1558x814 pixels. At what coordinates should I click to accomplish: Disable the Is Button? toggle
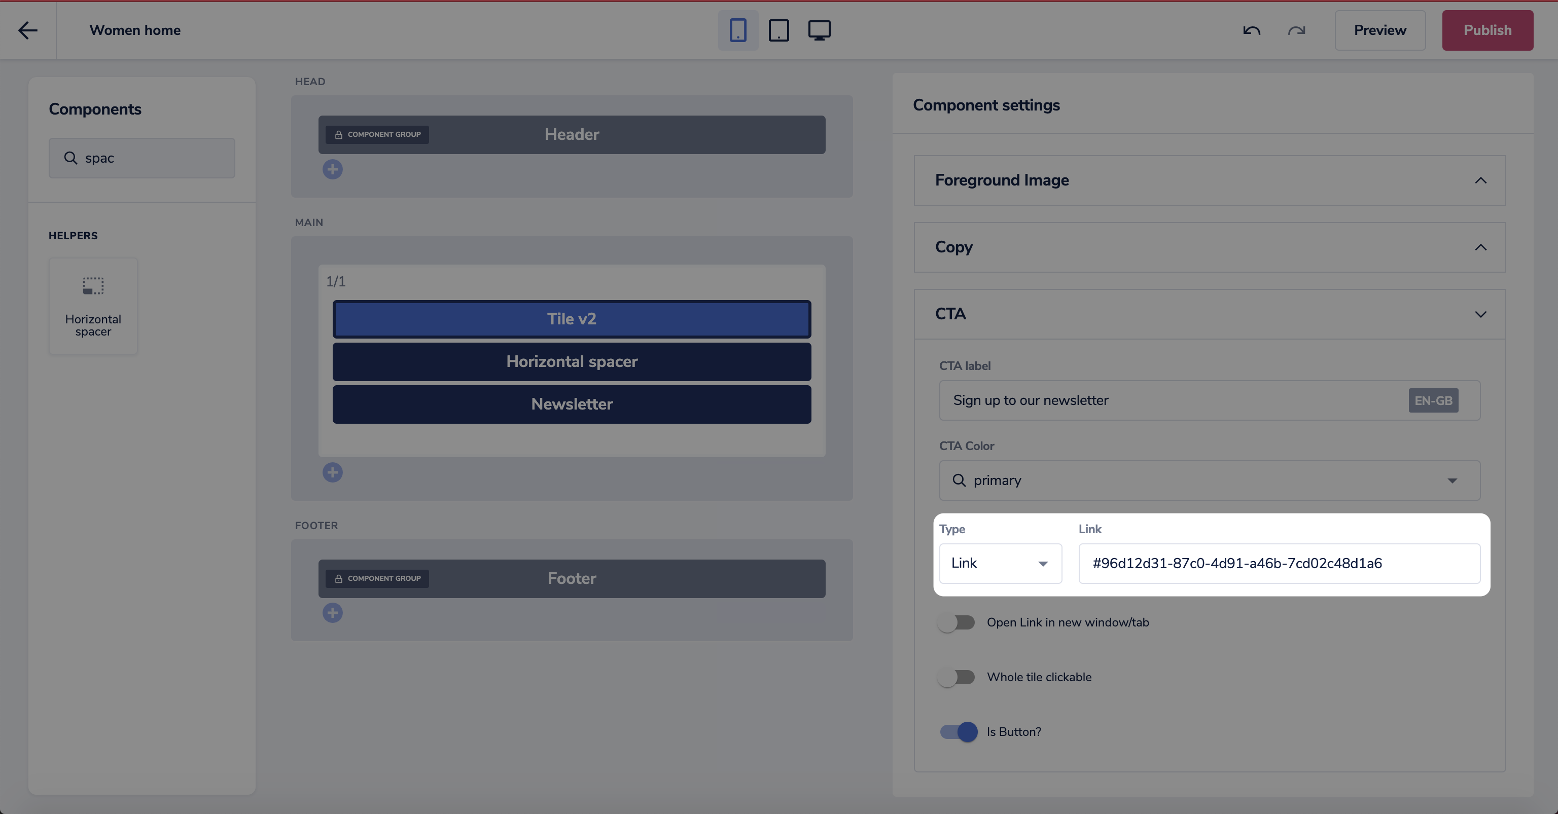(x=958, y=732)
